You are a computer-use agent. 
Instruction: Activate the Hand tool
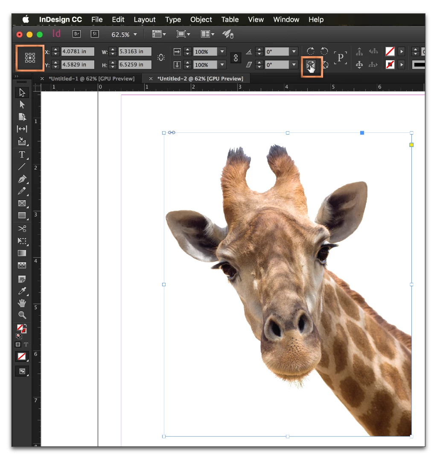point(22,303)
